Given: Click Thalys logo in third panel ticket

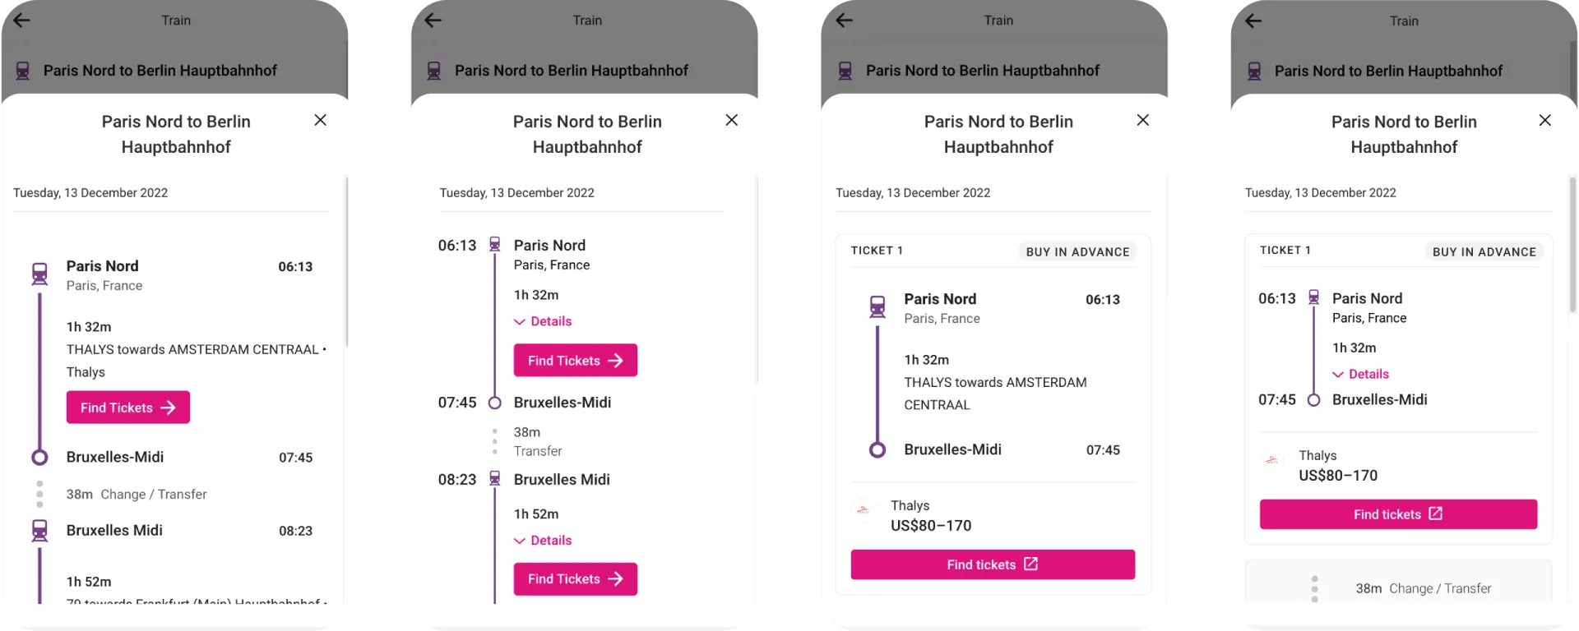Looking at the screenshot, I should click(x=863, y=510).
